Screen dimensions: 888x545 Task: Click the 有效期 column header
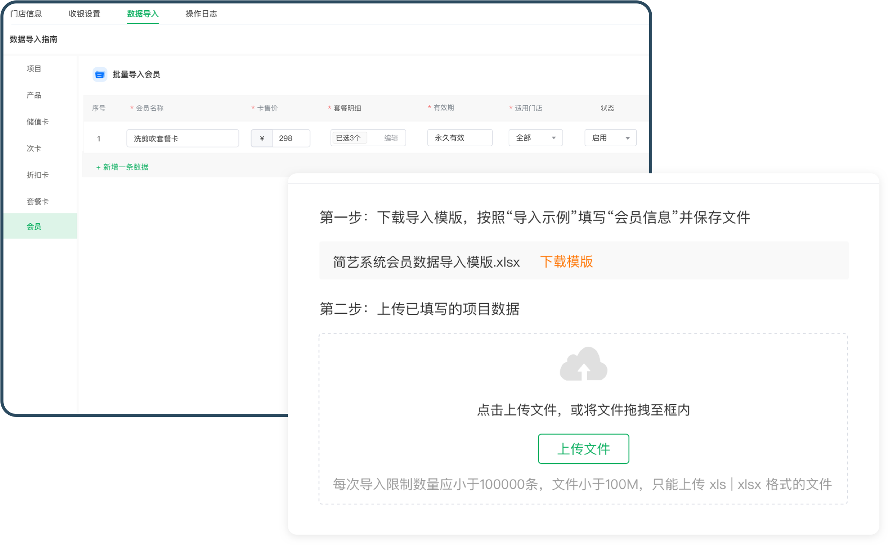(444, 108)
